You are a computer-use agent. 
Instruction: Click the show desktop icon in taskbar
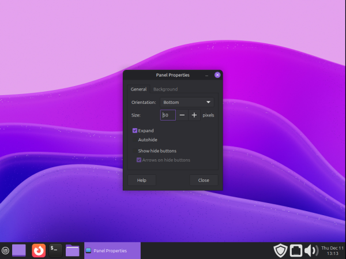coord(19,250)
